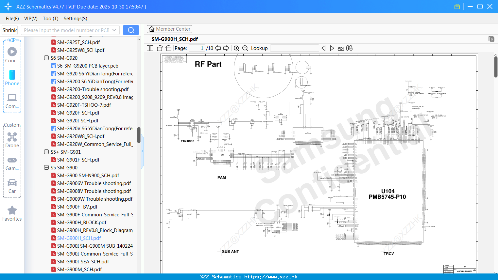
Task: Open SM-G900F _BV.pdf
Action: click(x=74, y=207)
